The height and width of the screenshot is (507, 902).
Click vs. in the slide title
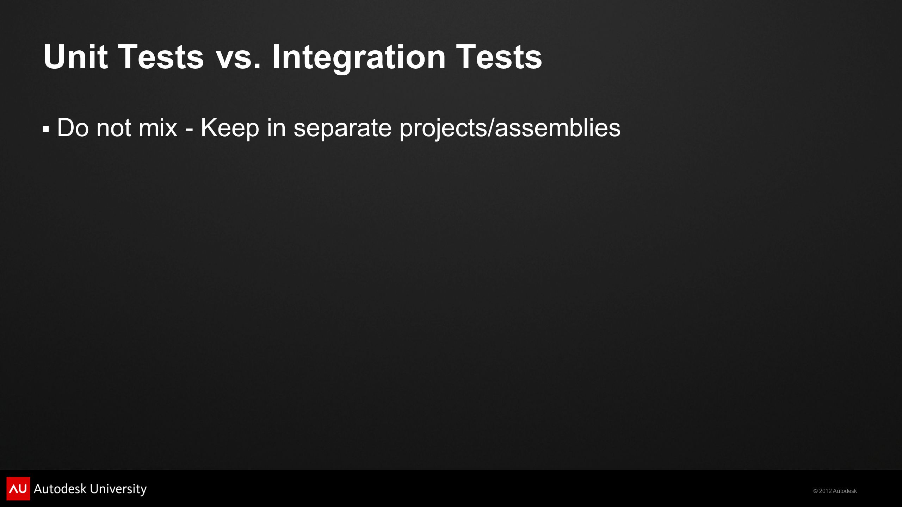(238, 59)
